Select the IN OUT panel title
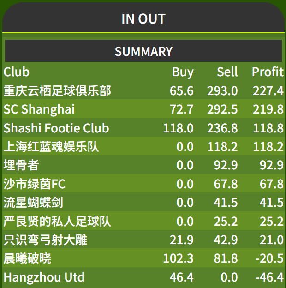Image resolution: width=286 pixels, height=288 pixels. [143, 19]
